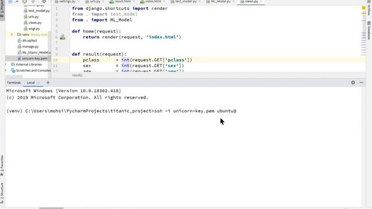Click the 'pclass' key string on line 10
The image size is (372, 209).
tap(176, 60)
